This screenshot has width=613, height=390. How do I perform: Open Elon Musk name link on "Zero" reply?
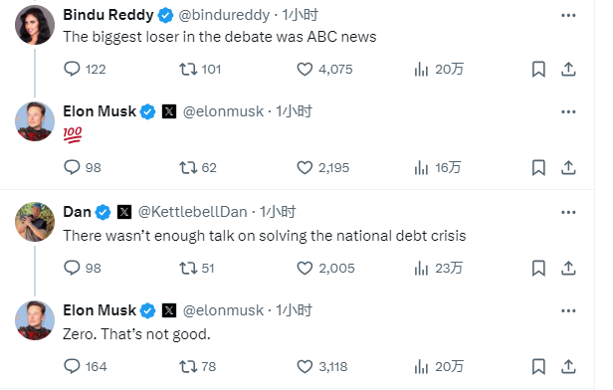[100, 310]
